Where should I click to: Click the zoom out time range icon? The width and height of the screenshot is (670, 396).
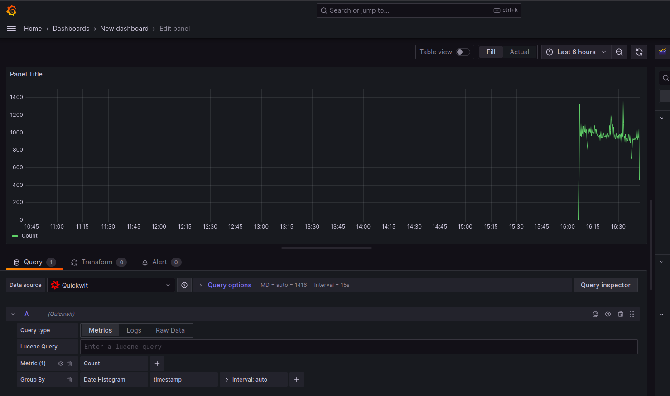pos(619,52)
